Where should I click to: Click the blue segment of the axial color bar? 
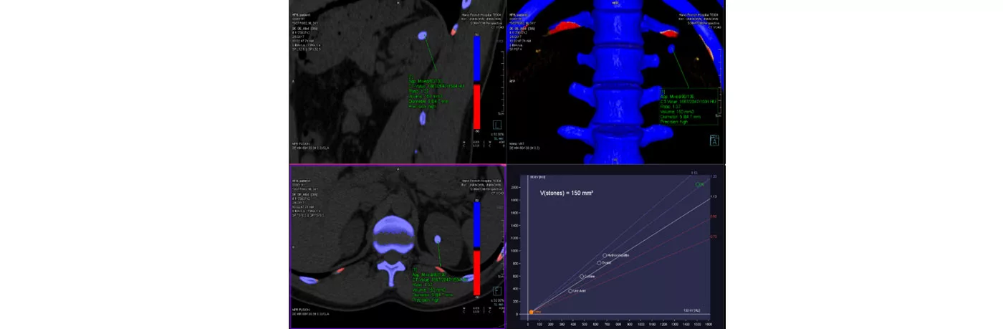coord(477,224)
